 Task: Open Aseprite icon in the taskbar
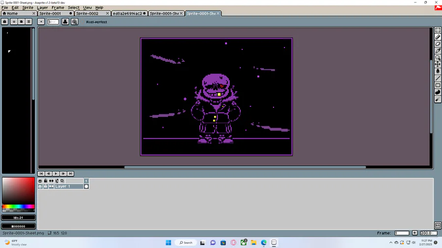274,243
